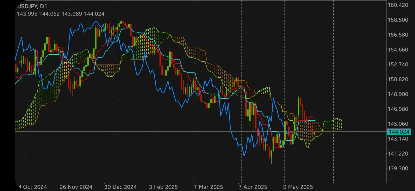Click the 148.900 price axis label

point(398,94)
